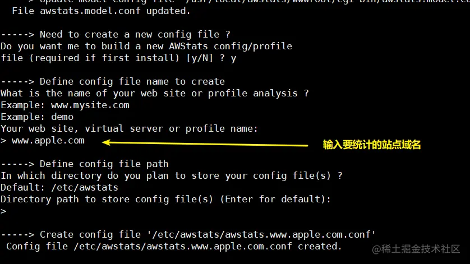Click the entered 'www.apple.com' text
Viewport: 470px width, 264px height.
point(48,141)
